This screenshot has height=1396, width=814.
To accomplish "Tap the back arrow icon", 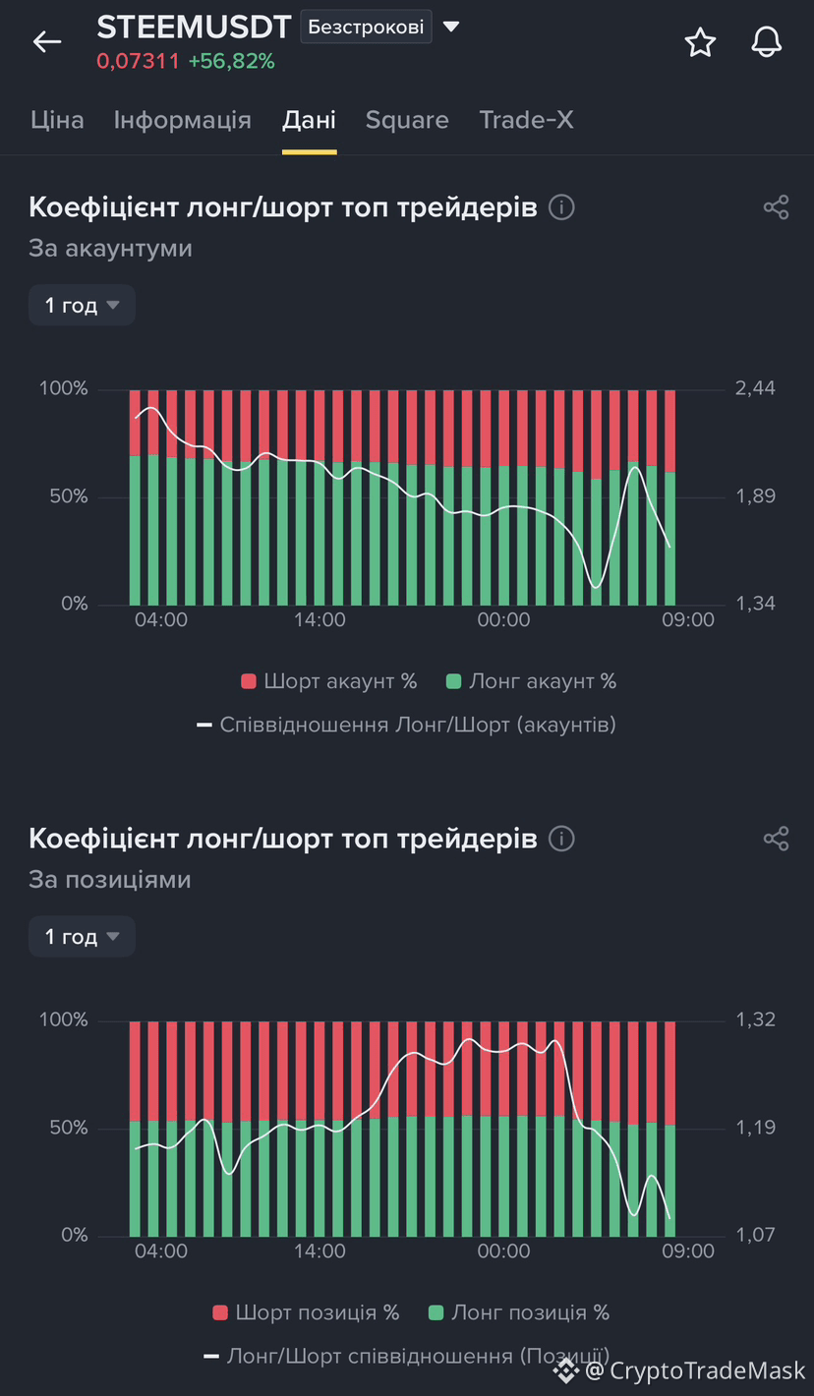I will [46, 41].
